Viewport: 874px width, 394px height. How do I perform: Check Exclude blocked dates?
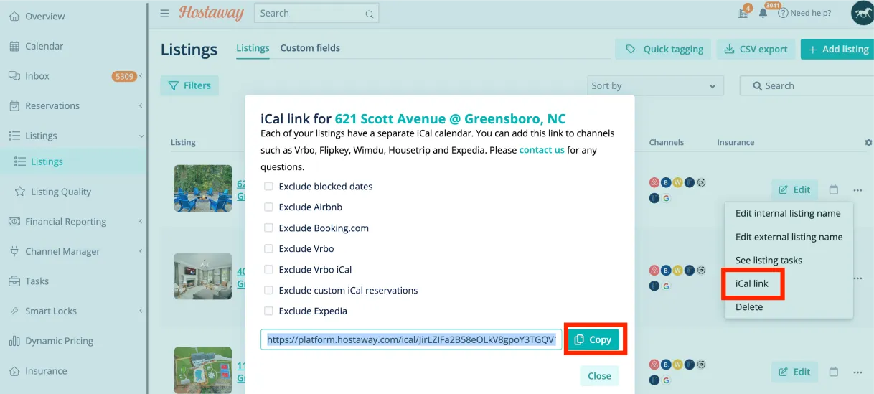[x=268, y=186]
